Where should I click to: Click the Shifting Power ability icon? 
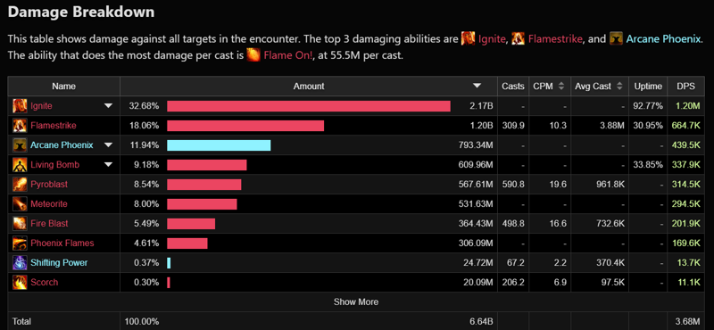20,262
